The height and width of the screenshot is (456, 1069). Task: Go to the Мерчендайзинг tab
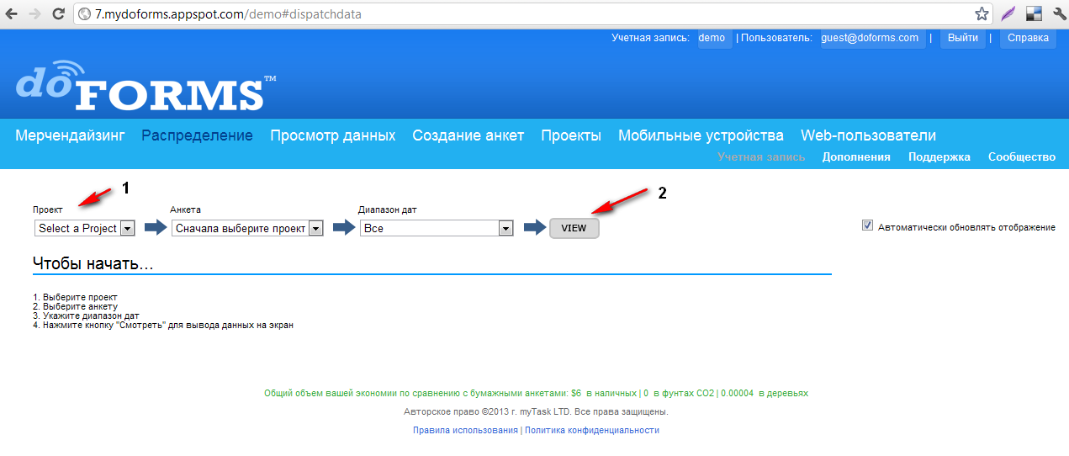(70, 135)
